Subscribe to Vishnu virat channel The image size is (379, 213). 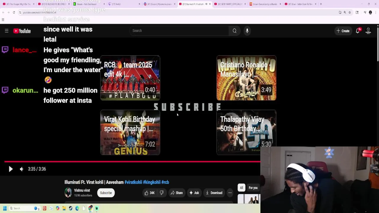pyautogui.click(x=106, y=193)
